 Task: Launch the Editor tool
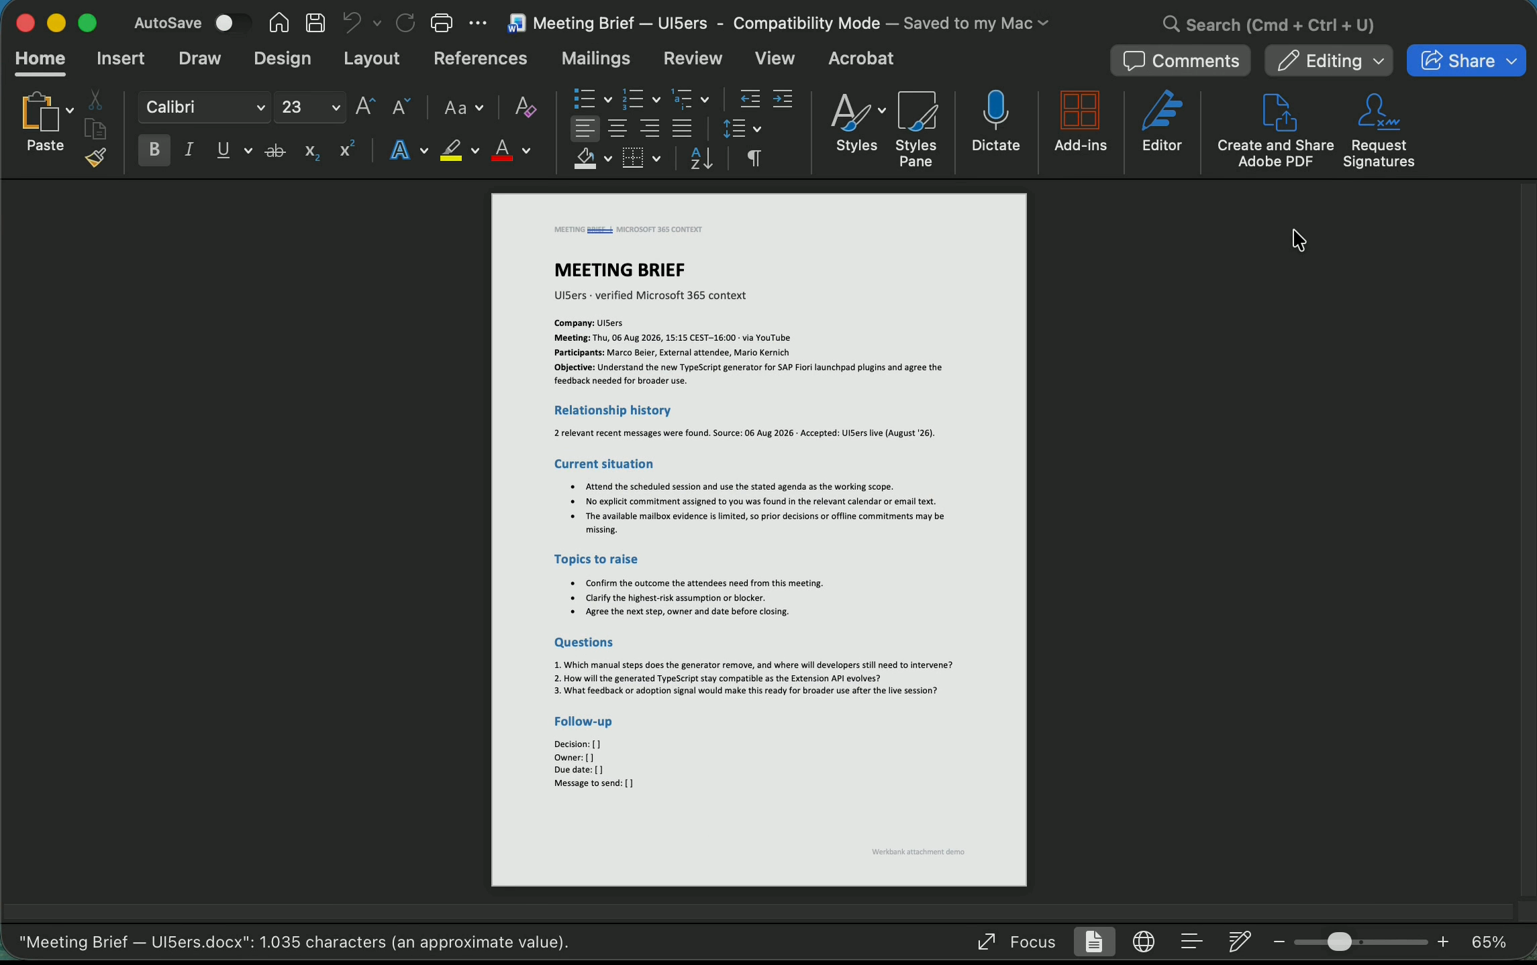coord(1162,121)
